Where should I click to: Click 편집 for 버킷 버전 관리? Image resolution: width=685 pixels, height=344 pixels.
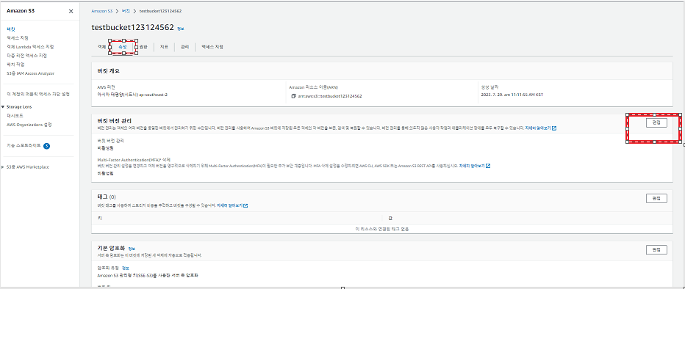(x=656, y=122)
